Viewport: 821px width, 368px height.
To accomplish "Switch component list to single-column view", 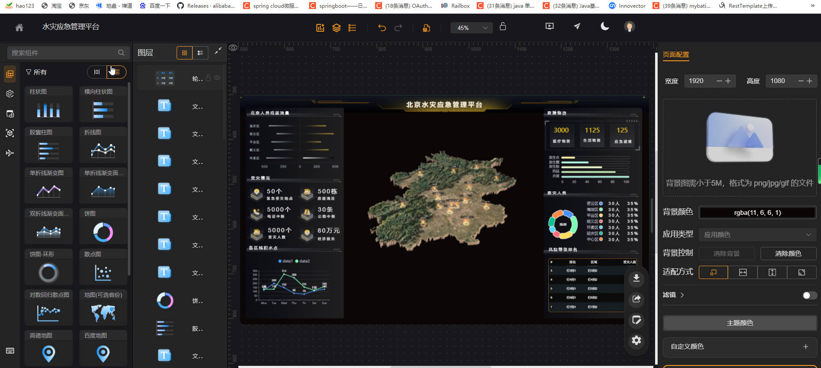I will 97,72.
